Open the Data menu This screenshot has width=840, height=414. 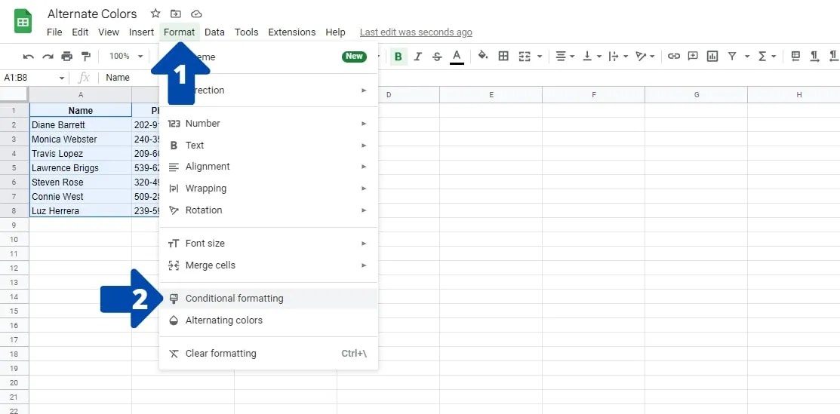pos(214,32)
